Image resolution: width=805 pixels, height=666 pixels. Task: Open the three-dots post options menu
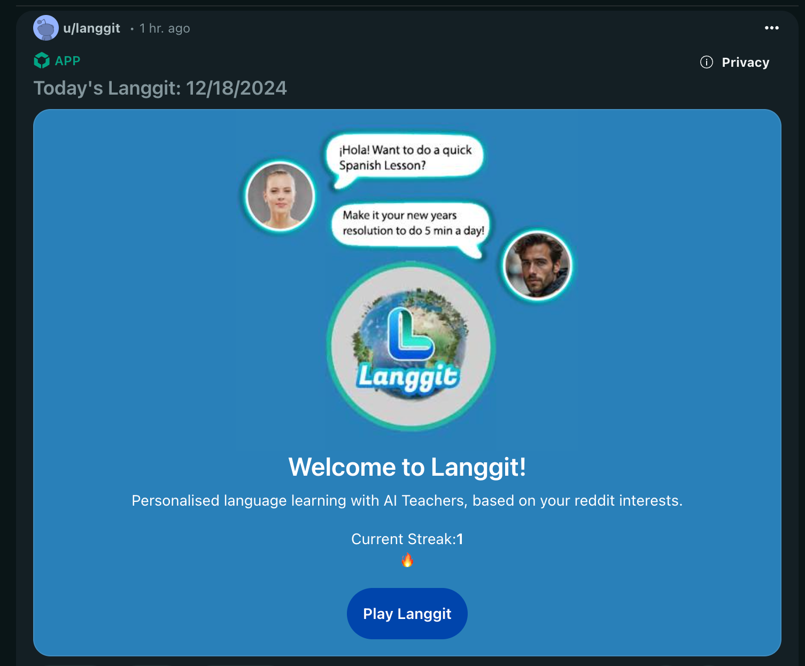tap(771, 28)
